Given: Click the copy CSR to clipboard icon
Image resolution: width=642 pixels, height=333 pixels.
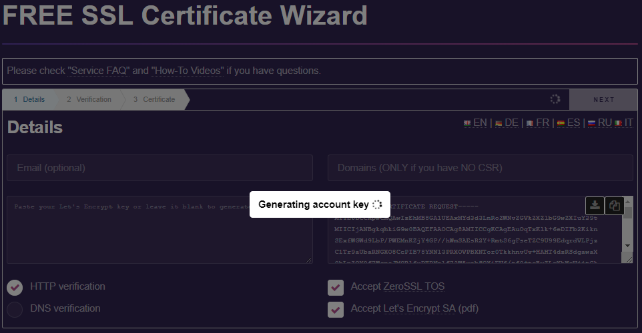Looking at the screenshot, I should tap(615, 206).
